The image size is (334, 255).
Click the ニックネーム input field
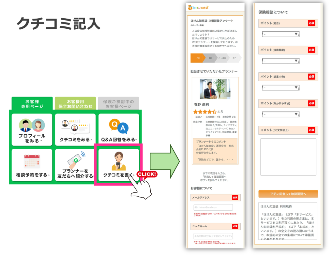coord(213,236)
